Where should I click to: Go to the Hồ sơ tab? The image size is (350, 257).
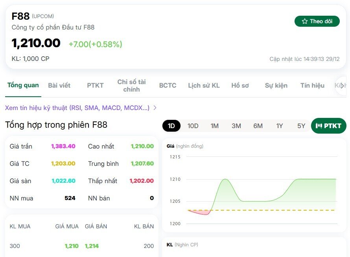[240, 85]
